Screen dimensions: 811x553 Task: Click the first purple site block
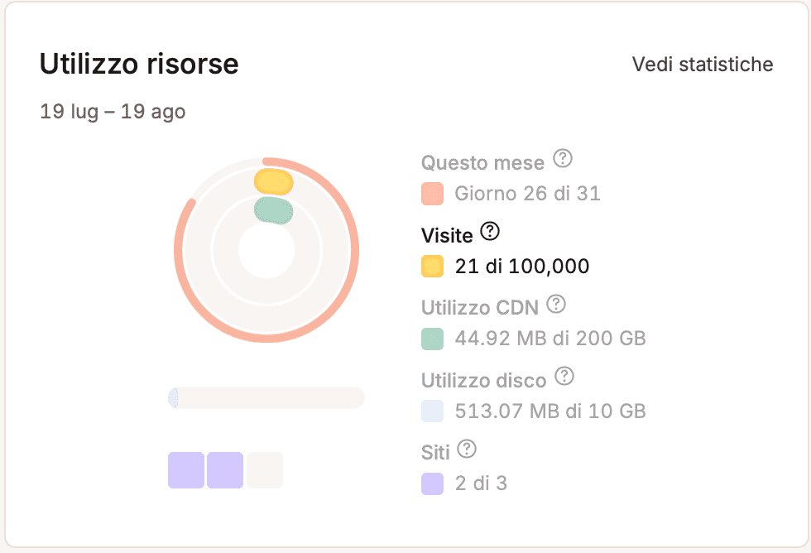pos(186,470)
